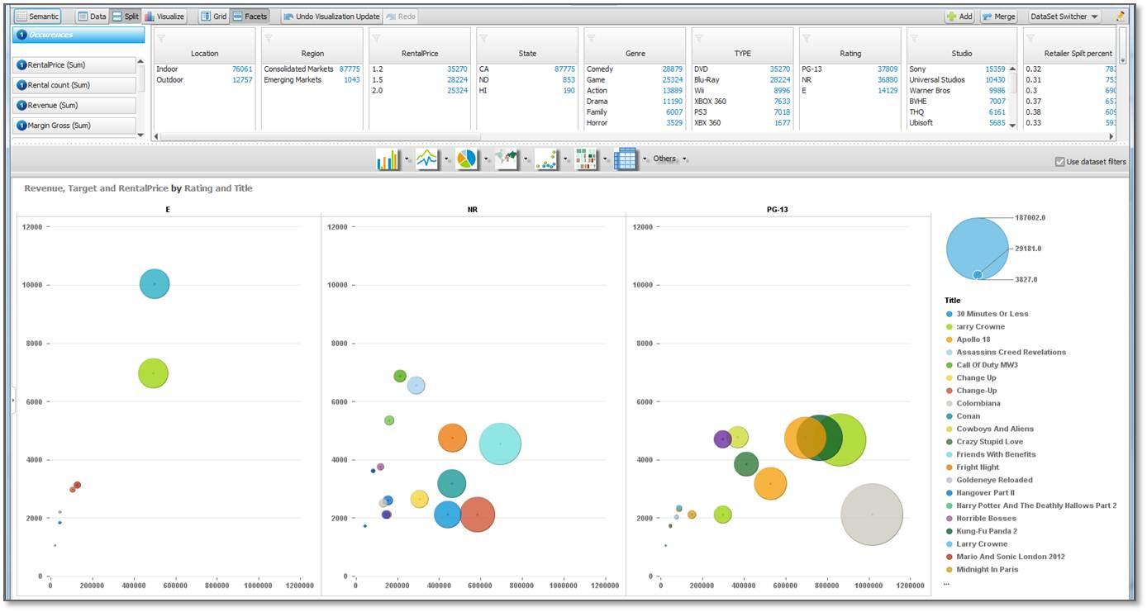Select the scatter bubble chart icon
The image size is (1147, 612).
546,159
